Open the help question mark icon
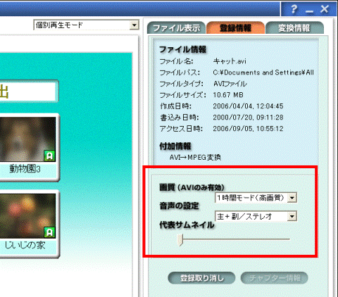The image size is (338, 297). pyautogui.click(x=294, y=9)
